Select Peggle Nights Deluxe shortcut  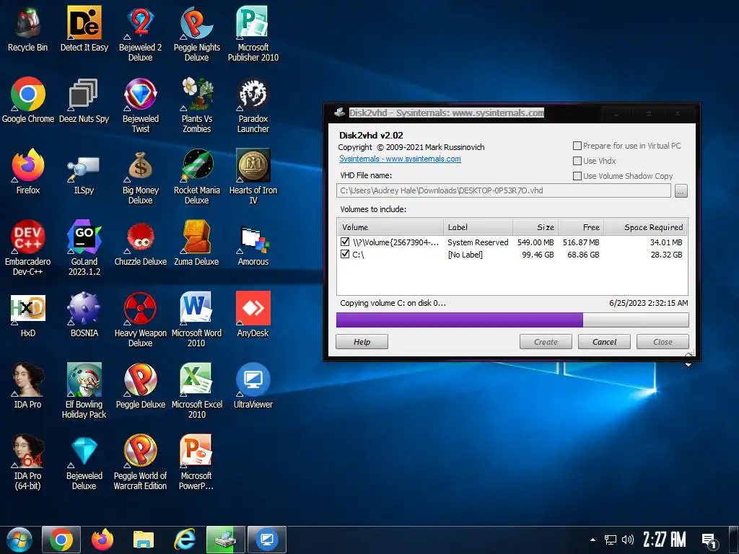coord(196,33)
